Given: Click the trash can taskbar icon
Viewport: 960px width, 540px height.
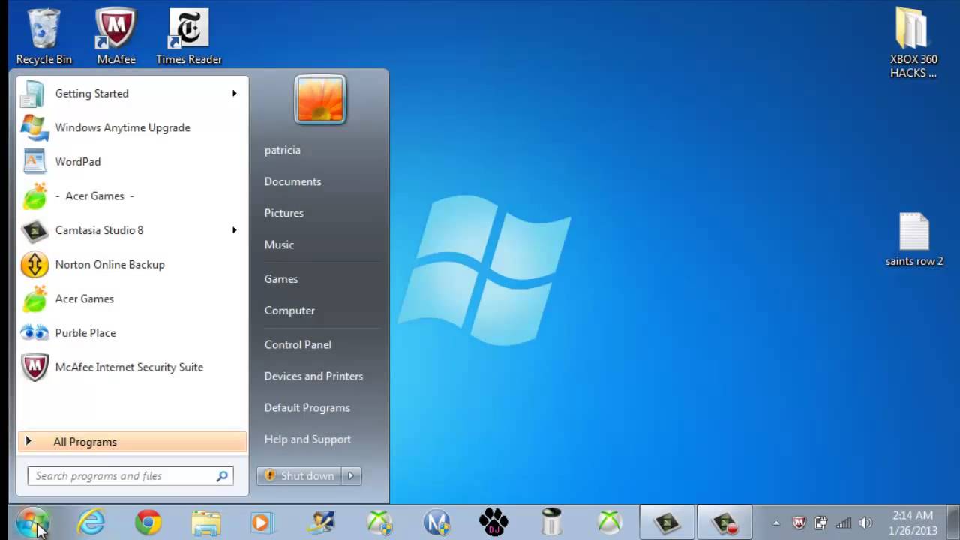Looking at the screenshot, I should (x=551, y=522).
